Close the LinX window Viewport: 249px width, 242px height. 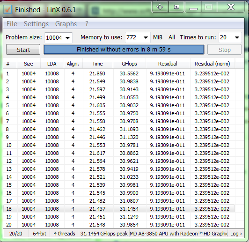coord(231,7)
